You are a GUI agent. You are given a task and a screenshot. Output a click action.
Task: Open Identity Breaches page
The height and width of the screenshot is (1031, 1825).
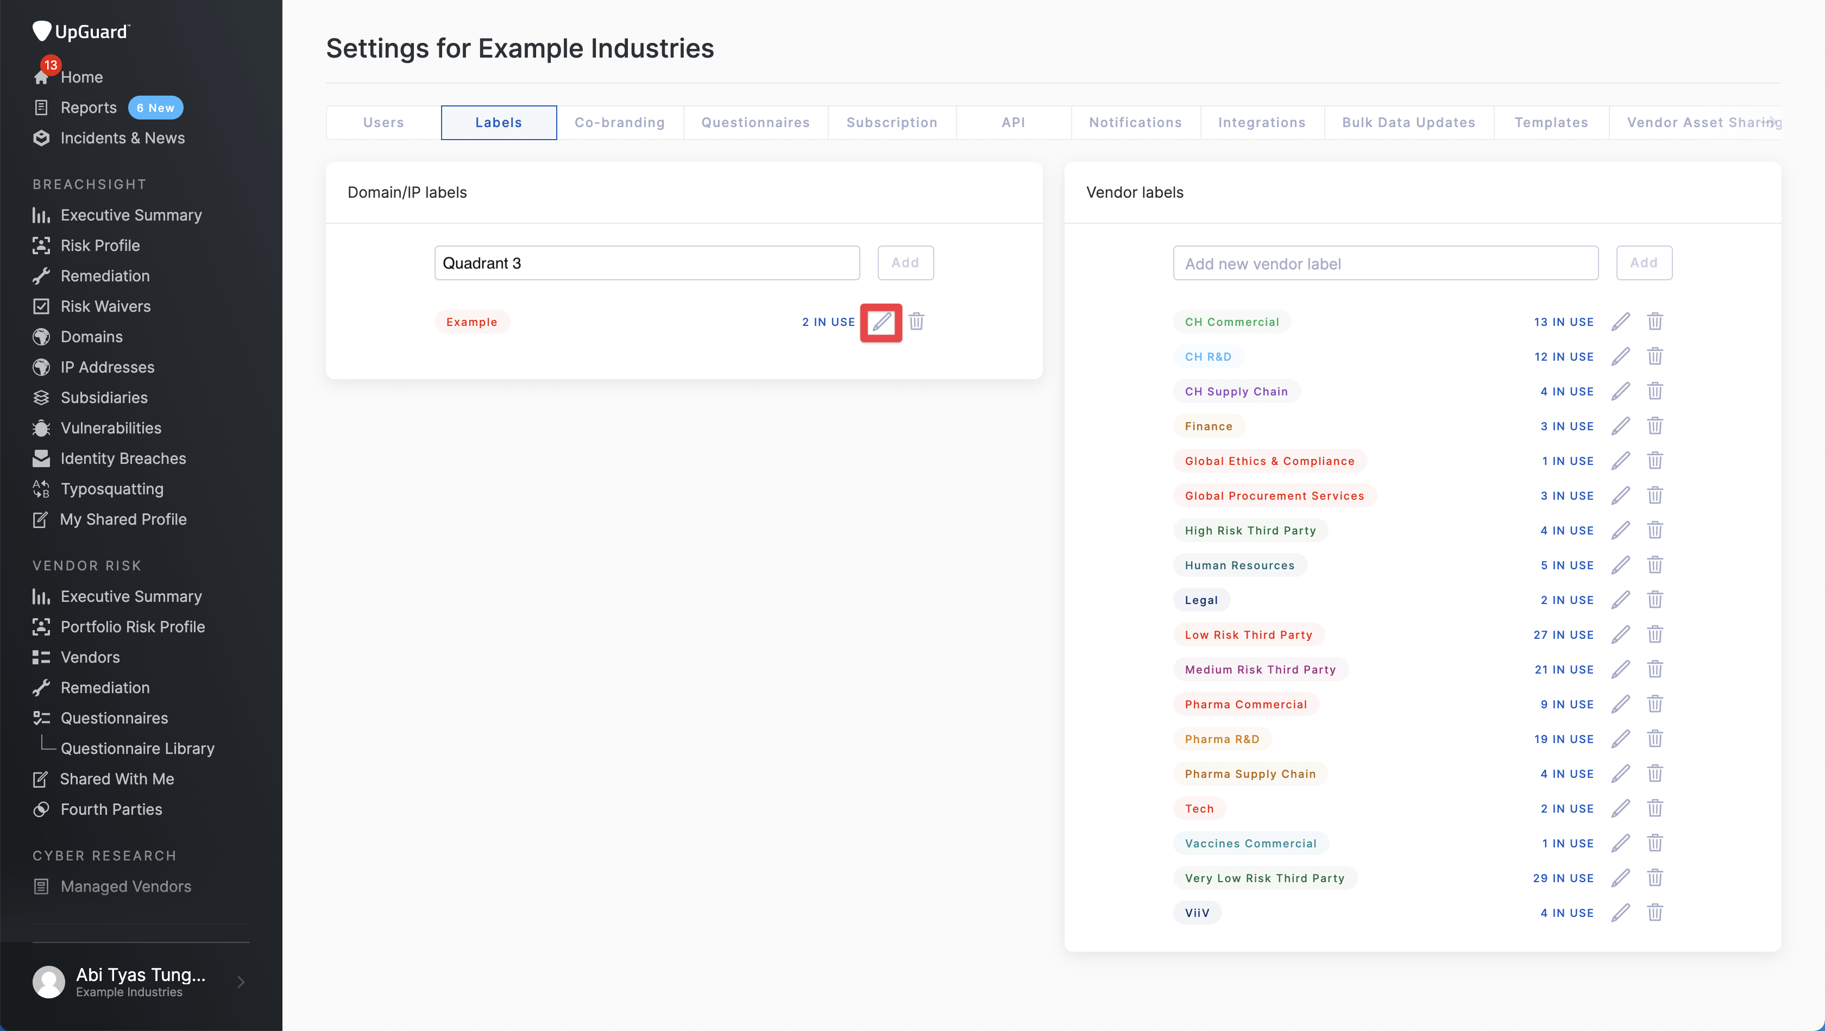tap(123, 458)
